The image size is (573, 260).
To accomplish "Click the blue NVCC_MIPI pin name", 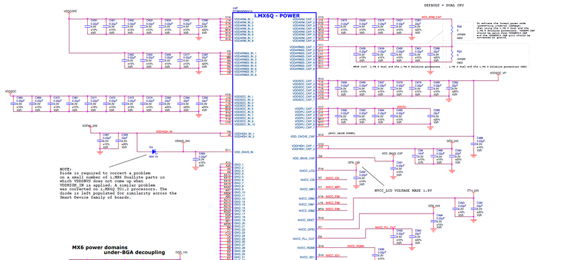I will 307,189.
